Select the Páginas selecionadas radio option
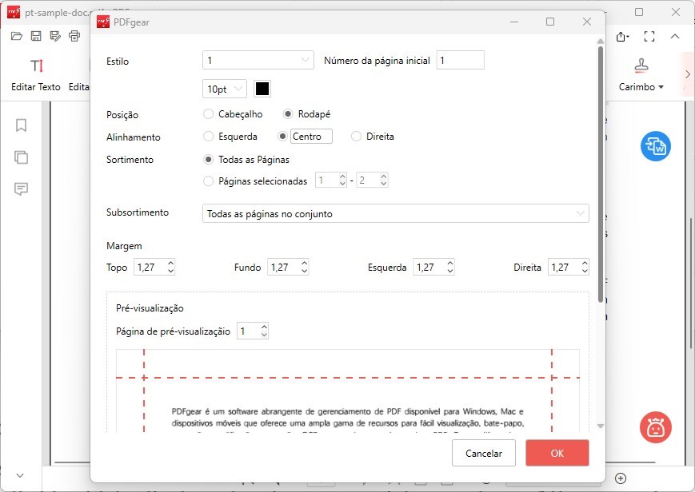The width and height of the screenshot is (695, 492). pos(209,181)
